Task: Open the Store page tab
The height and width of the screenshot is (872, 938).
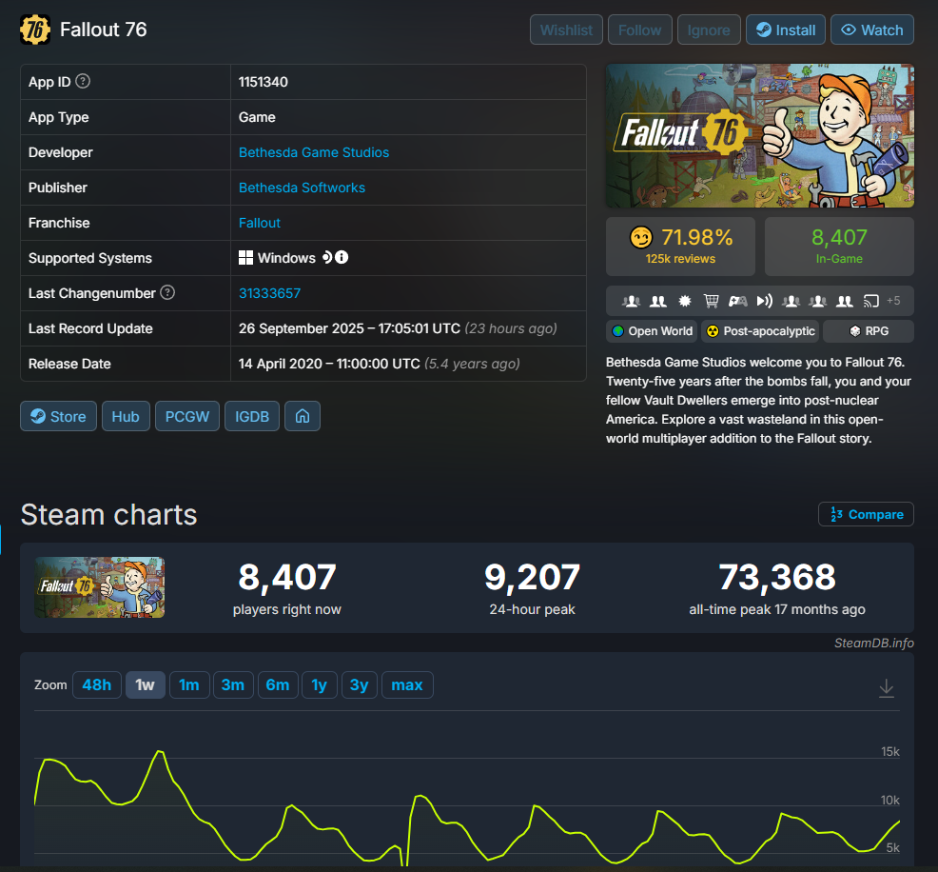Action: point(58,416)
